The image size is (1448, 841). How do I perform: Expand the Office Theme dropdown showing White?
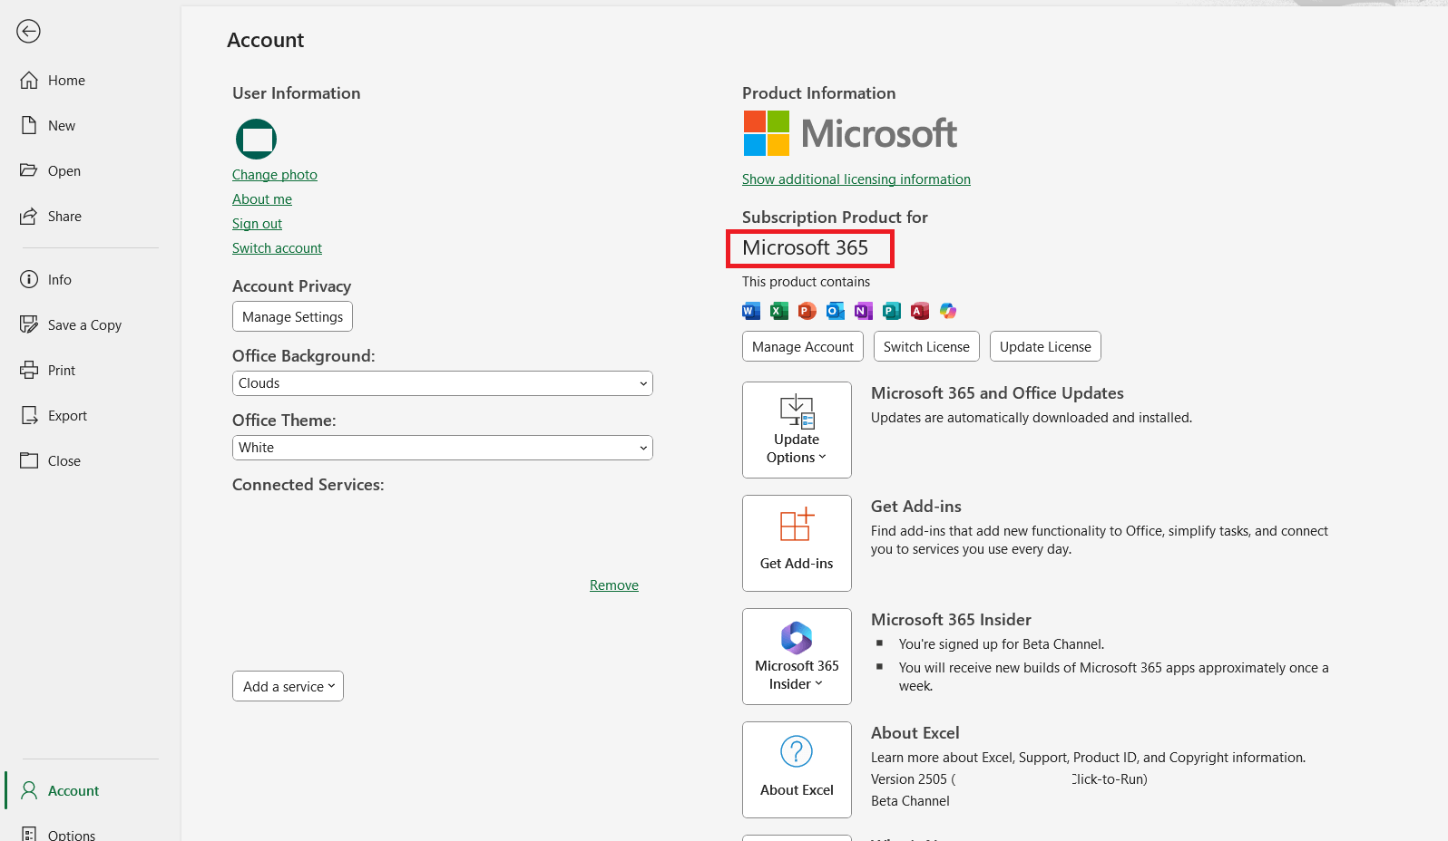click(x=443, y=448)
